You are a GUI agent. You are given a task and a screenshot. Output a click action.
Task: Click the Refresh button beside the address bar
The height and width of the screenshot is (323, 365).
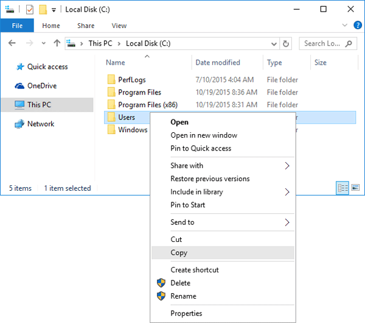click(x=287, y=43)
